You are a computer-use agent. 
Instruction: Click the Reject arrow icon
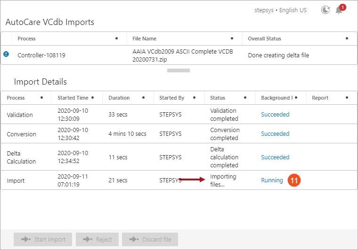point(88,239)
